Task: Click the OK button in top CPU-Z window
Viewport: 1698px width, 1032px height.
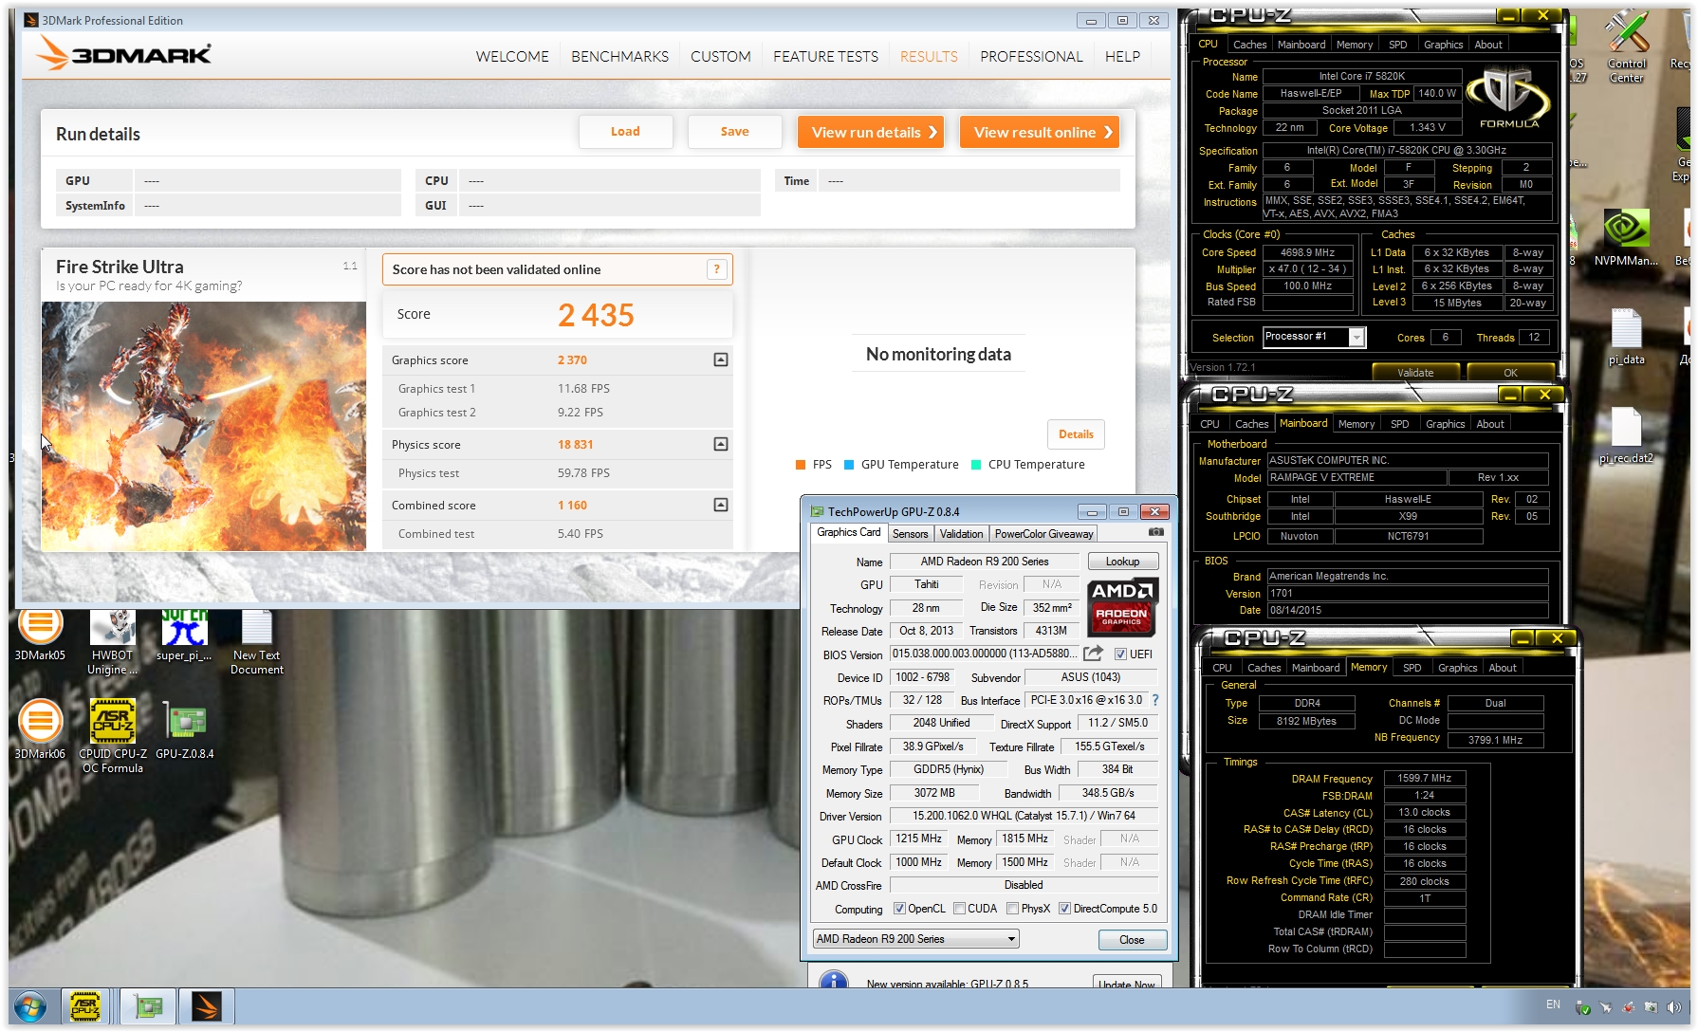Action: 1510,372
